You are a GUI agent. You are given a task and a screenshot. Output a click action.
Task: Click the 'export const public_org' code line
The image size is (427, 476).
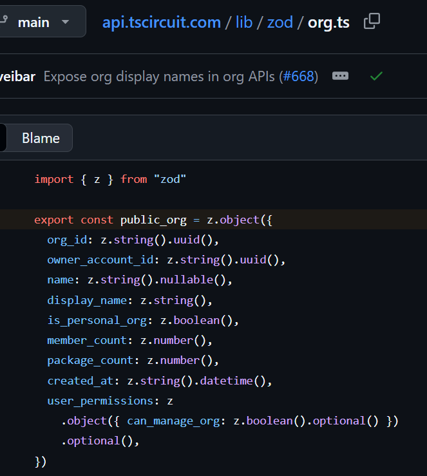[153, 220]
